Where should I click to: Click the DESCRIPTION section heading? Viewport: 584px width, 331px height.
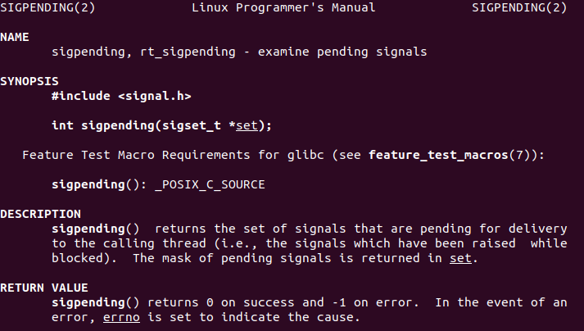40,215
